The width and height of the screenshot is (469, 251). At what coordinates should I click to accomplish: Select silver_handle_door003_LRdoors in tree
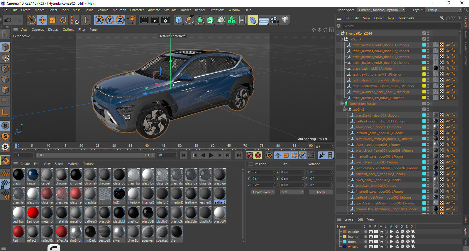tap(378, 145)
